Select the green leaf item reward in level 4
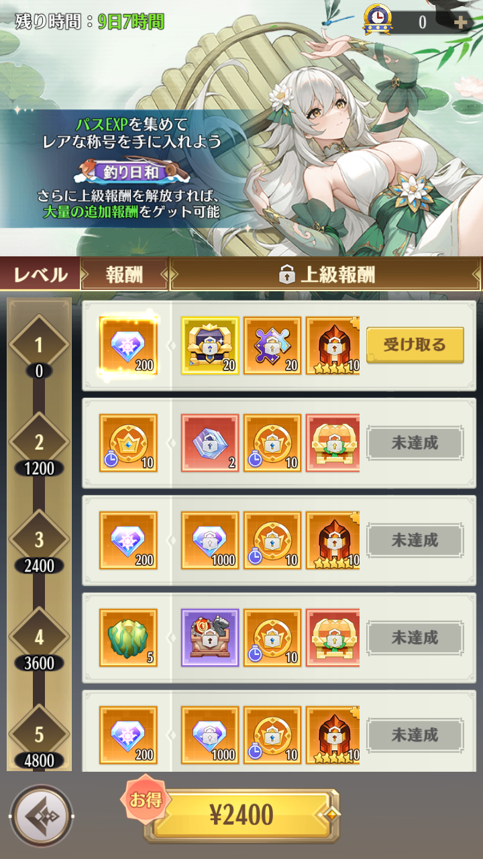Viewport: 483px width, 859px height. pos(128,638)
